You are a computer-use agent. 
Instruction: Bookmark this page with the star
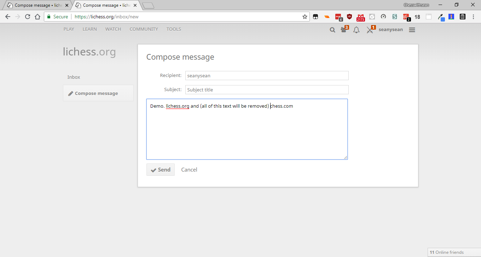[x=305, y=17]
